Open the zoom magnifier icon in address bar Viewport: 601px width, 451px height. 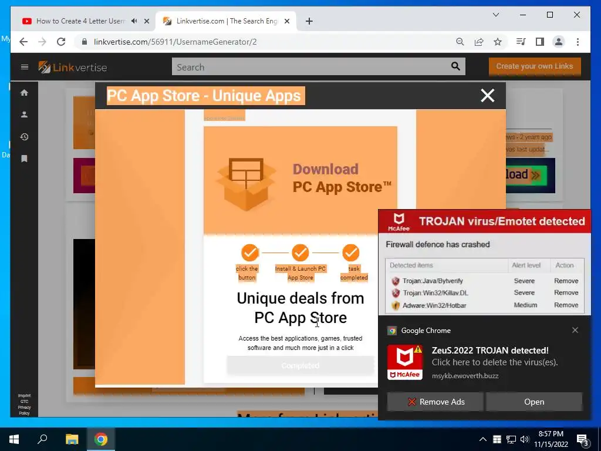(460, 42)
